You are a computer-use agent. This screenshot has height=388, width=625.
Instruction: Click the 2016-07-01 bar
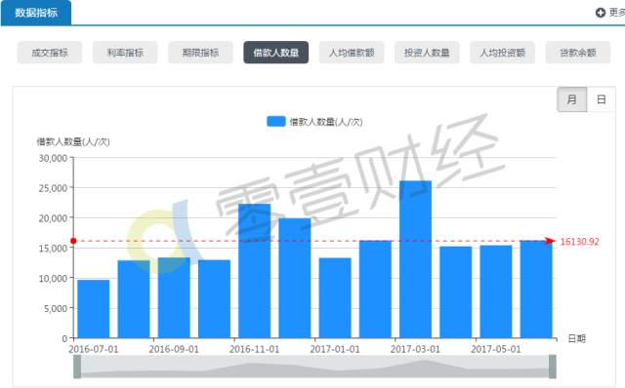(x=94, y=309)
